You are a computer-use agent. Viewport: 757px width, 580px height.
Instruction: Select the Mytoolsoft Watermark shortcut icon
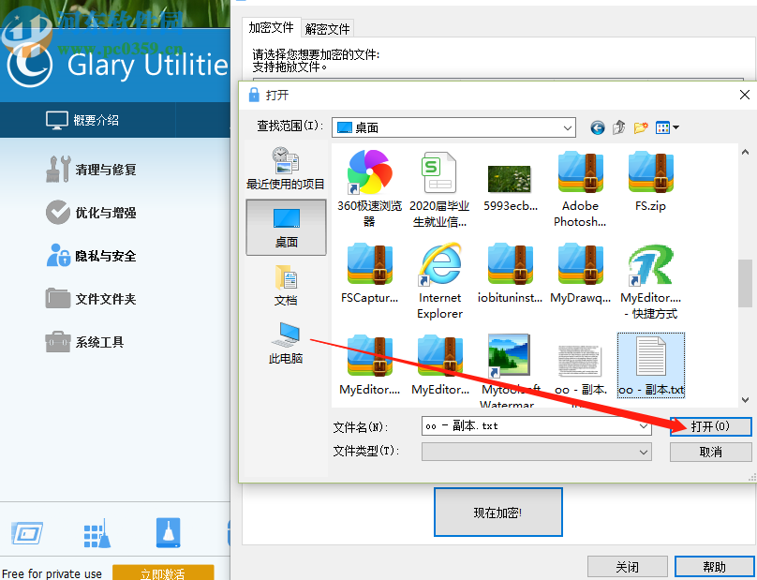pyautogui.click(x=509, y=355)
